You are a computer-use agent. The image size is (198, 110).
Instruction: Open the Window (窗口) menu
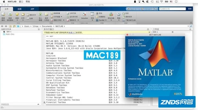[x=21, y=2]
